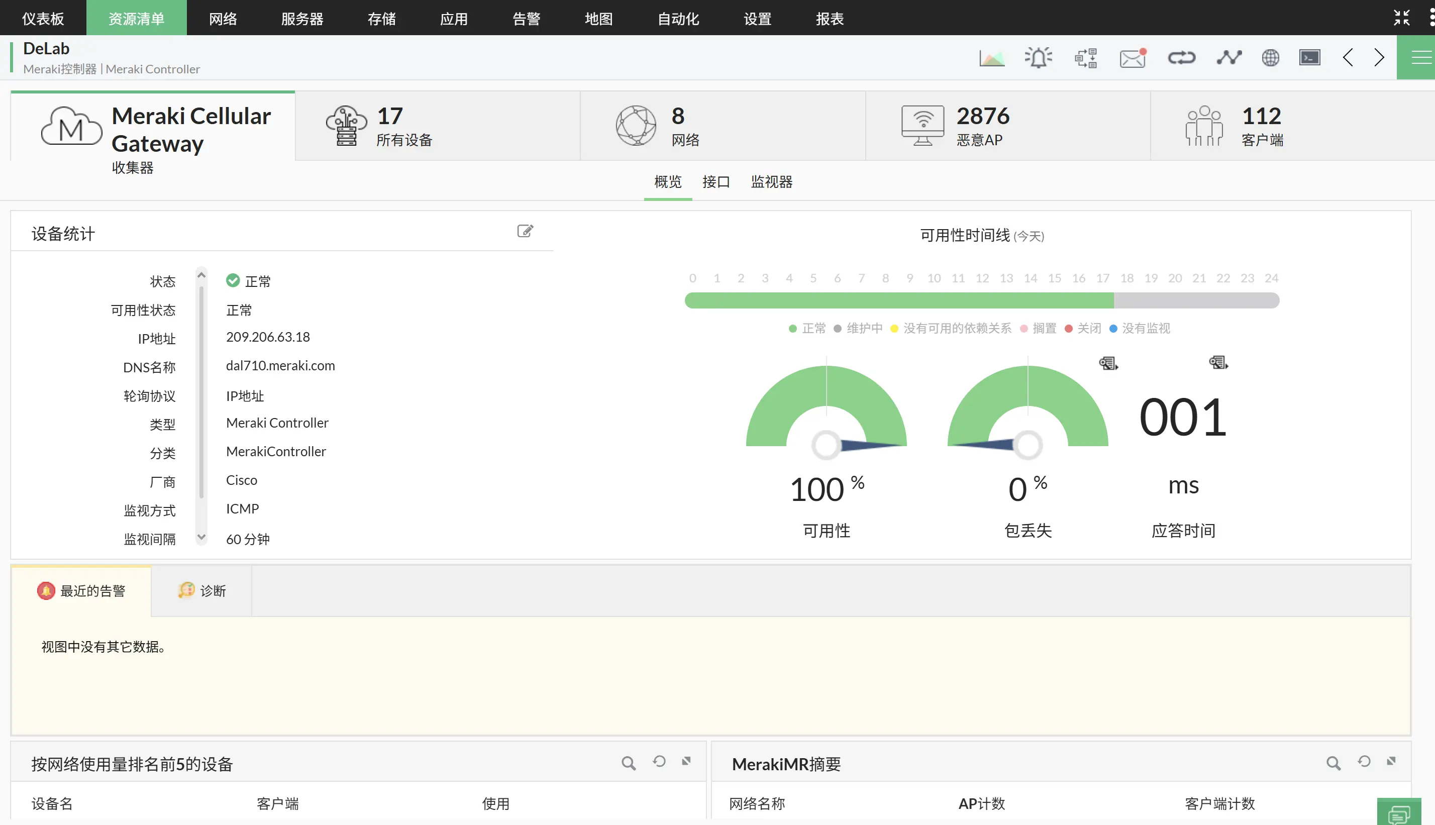This screenshot has height=825, width=1435.
Task: Open the performance graph icon in header
Action: [992, 57]
